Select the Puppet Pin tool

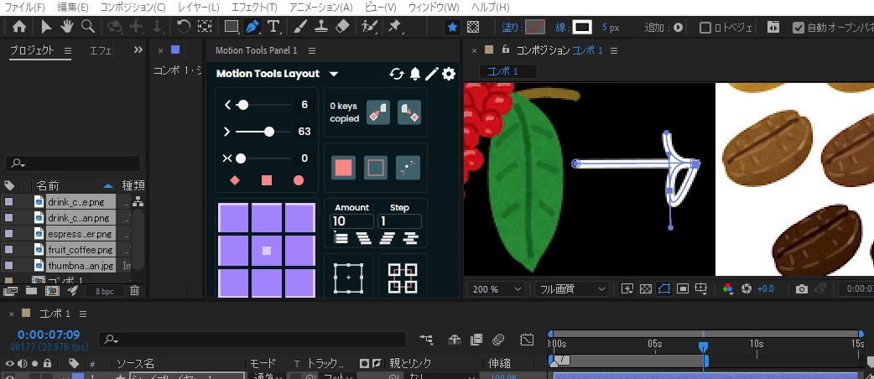(394, 26)
